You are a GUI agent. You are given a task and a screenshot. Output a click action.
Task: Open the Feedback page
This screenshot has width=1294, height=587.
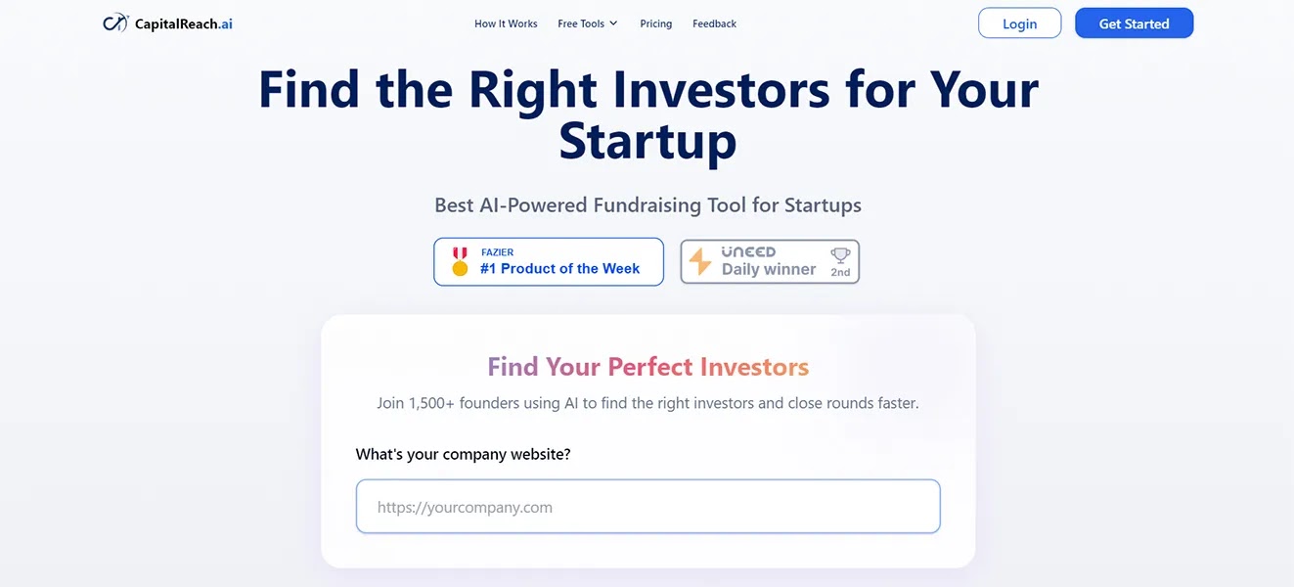714,23
